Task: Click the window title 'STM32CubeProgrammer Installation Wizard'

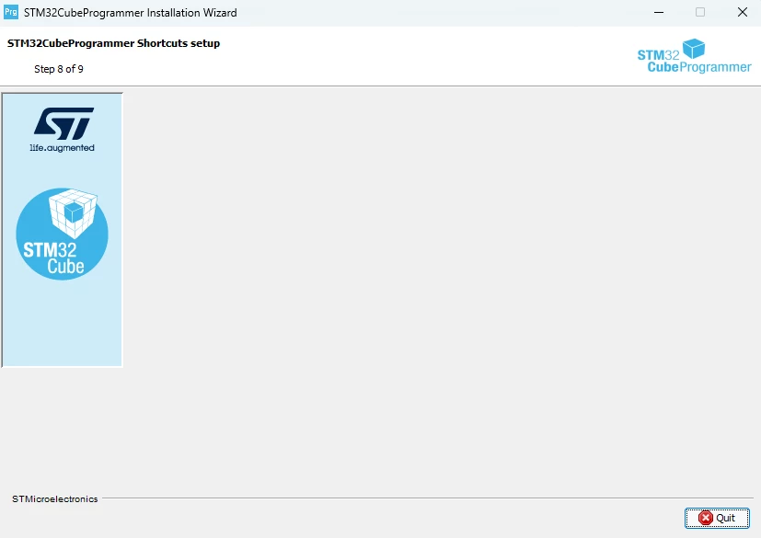Action: coord(130,13)
